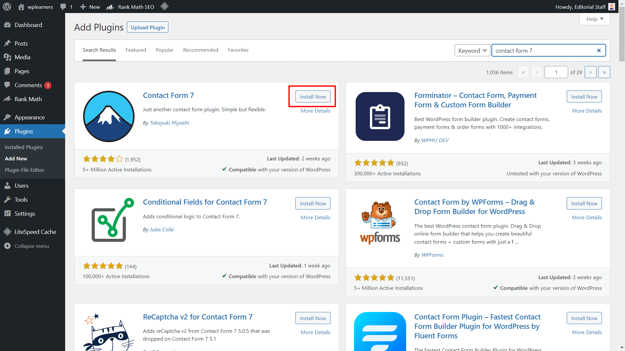Install Fluent Forms contact plugin
The width and height of the screenshot is (625, 351).
coord(584,318)
